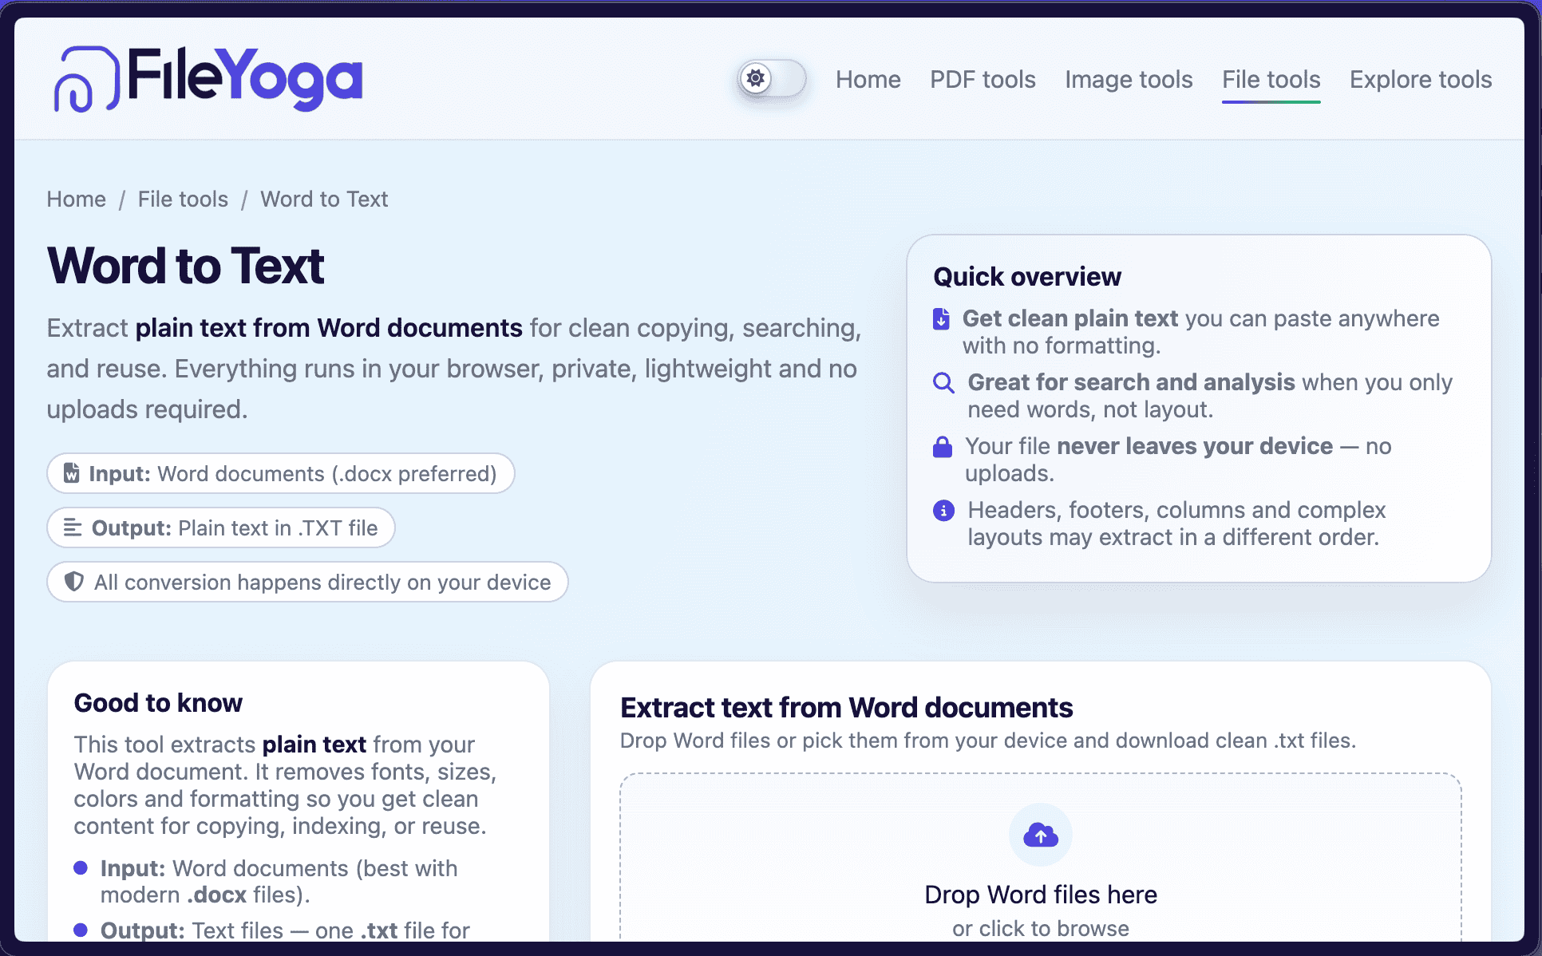
Task: Open the PDF tools menu
Action: 983,80
